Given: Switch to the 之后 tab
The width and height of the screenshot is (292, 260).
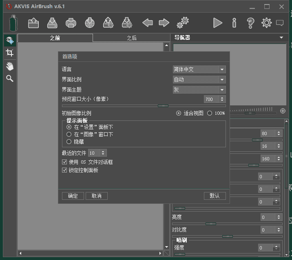Looking at the screenshot, I should (131, 38).
